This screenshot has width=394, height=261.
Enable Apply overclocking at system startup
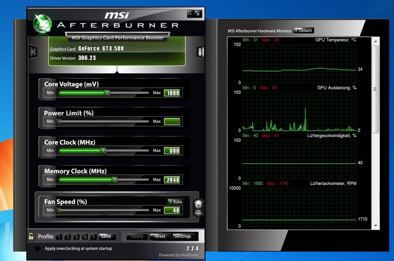tap(38, 248)
